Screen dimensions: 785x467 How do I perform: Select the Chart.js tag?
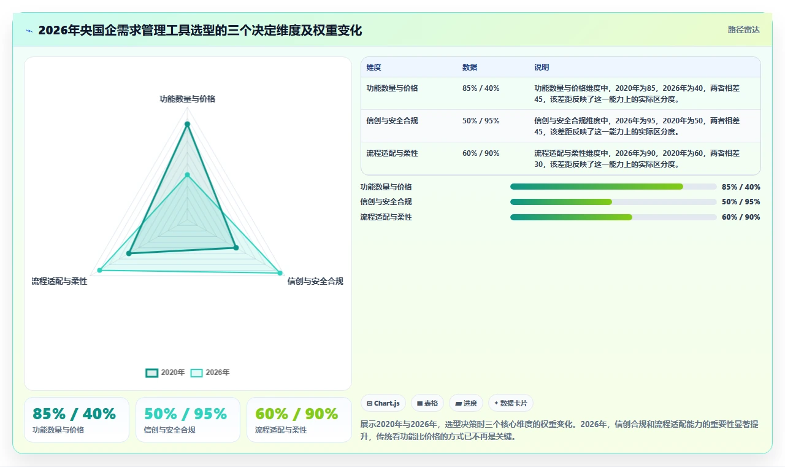[383, 403]
